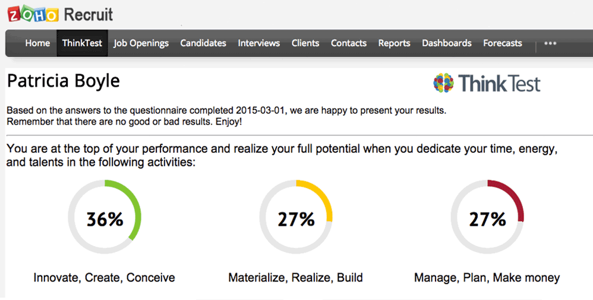The image size is (593, 300).
Task: Click the ThinkTest brain logo icon
Action: coord(443,82)
